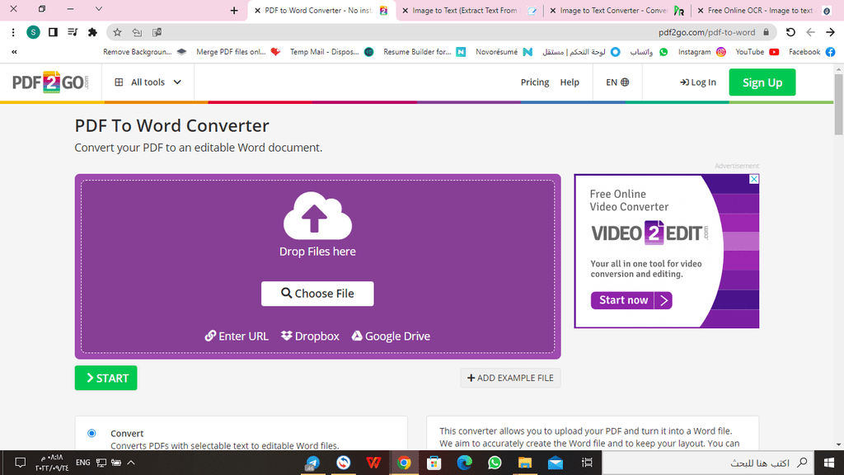The width and height of the screenshot is (844, 475).
Task: Click the translate page icon
Action: click(157, 32)
